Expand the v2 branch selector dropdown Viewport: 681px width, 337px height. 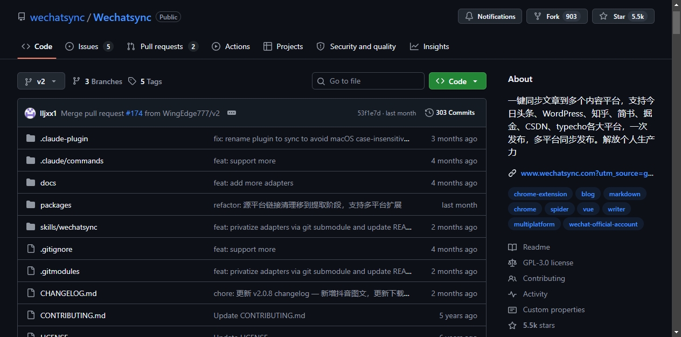41,81
